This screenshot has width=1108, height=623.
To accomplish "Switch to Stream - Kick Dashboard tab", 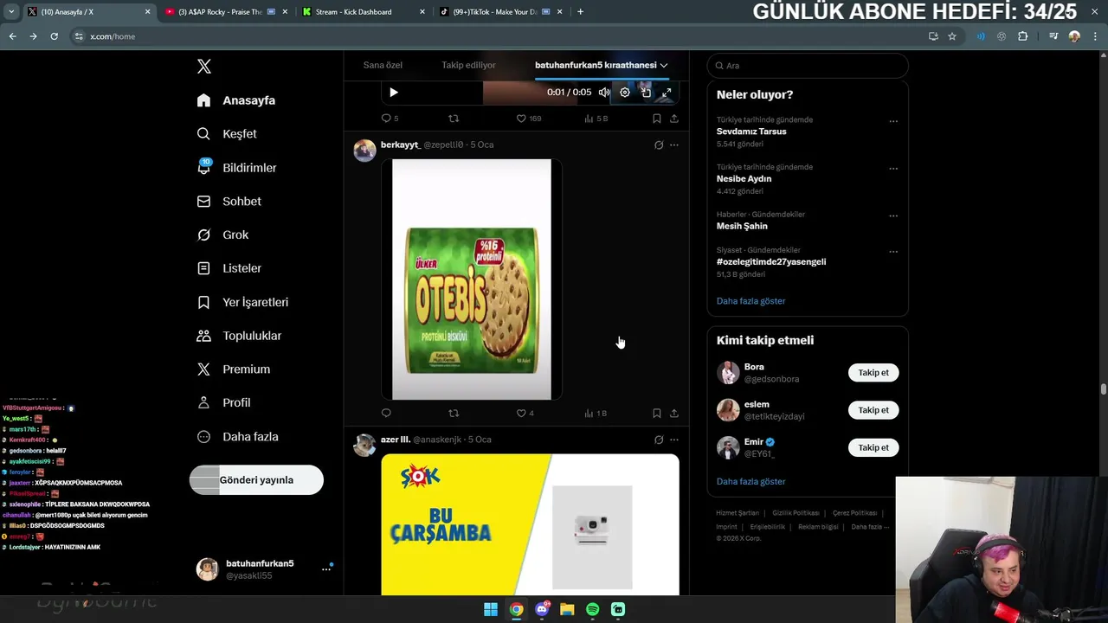I will click(x=364, y=12).
